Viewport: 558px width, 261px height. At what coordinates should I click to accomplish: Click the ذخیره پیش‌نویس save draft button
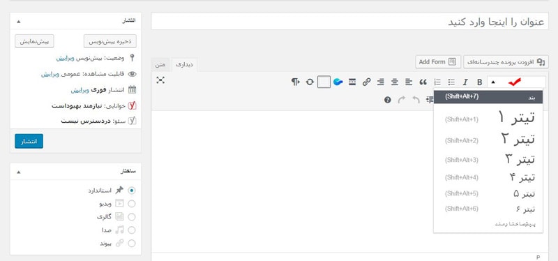[110, 41]
